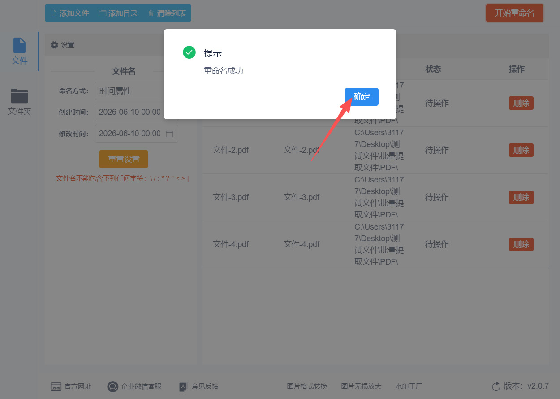Delete the first file row with 删除

[521, 103]
